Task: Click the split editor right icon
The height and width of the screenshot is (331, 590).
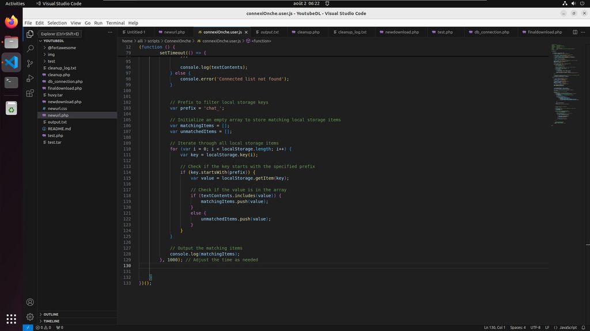Action: coord(574,32)
